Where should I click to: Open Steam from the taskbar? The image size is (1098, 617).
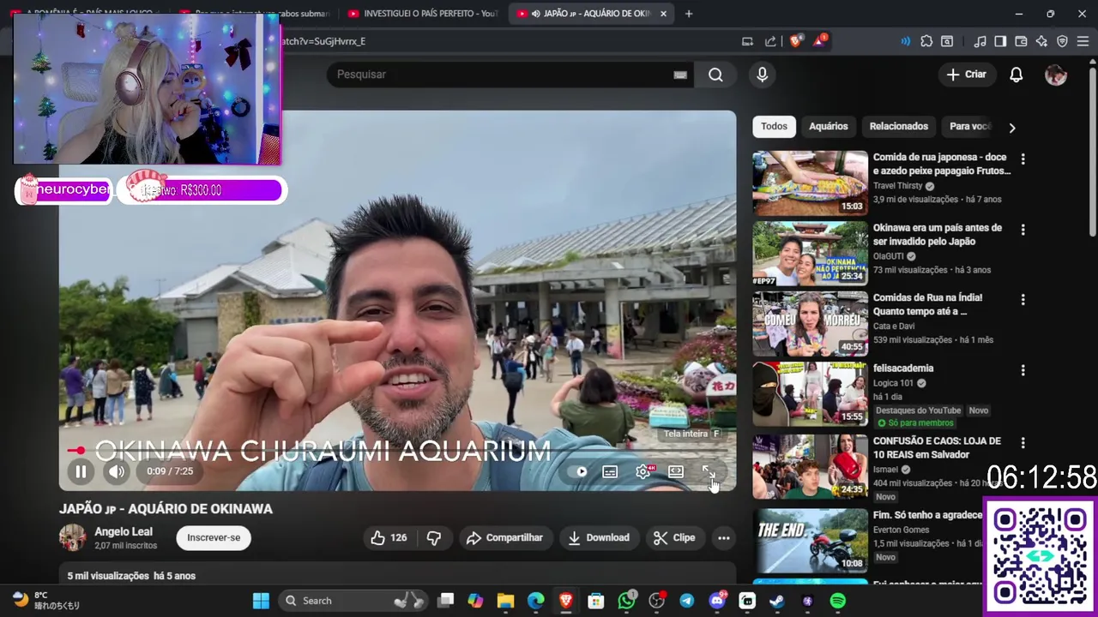[x=776, y=601]
